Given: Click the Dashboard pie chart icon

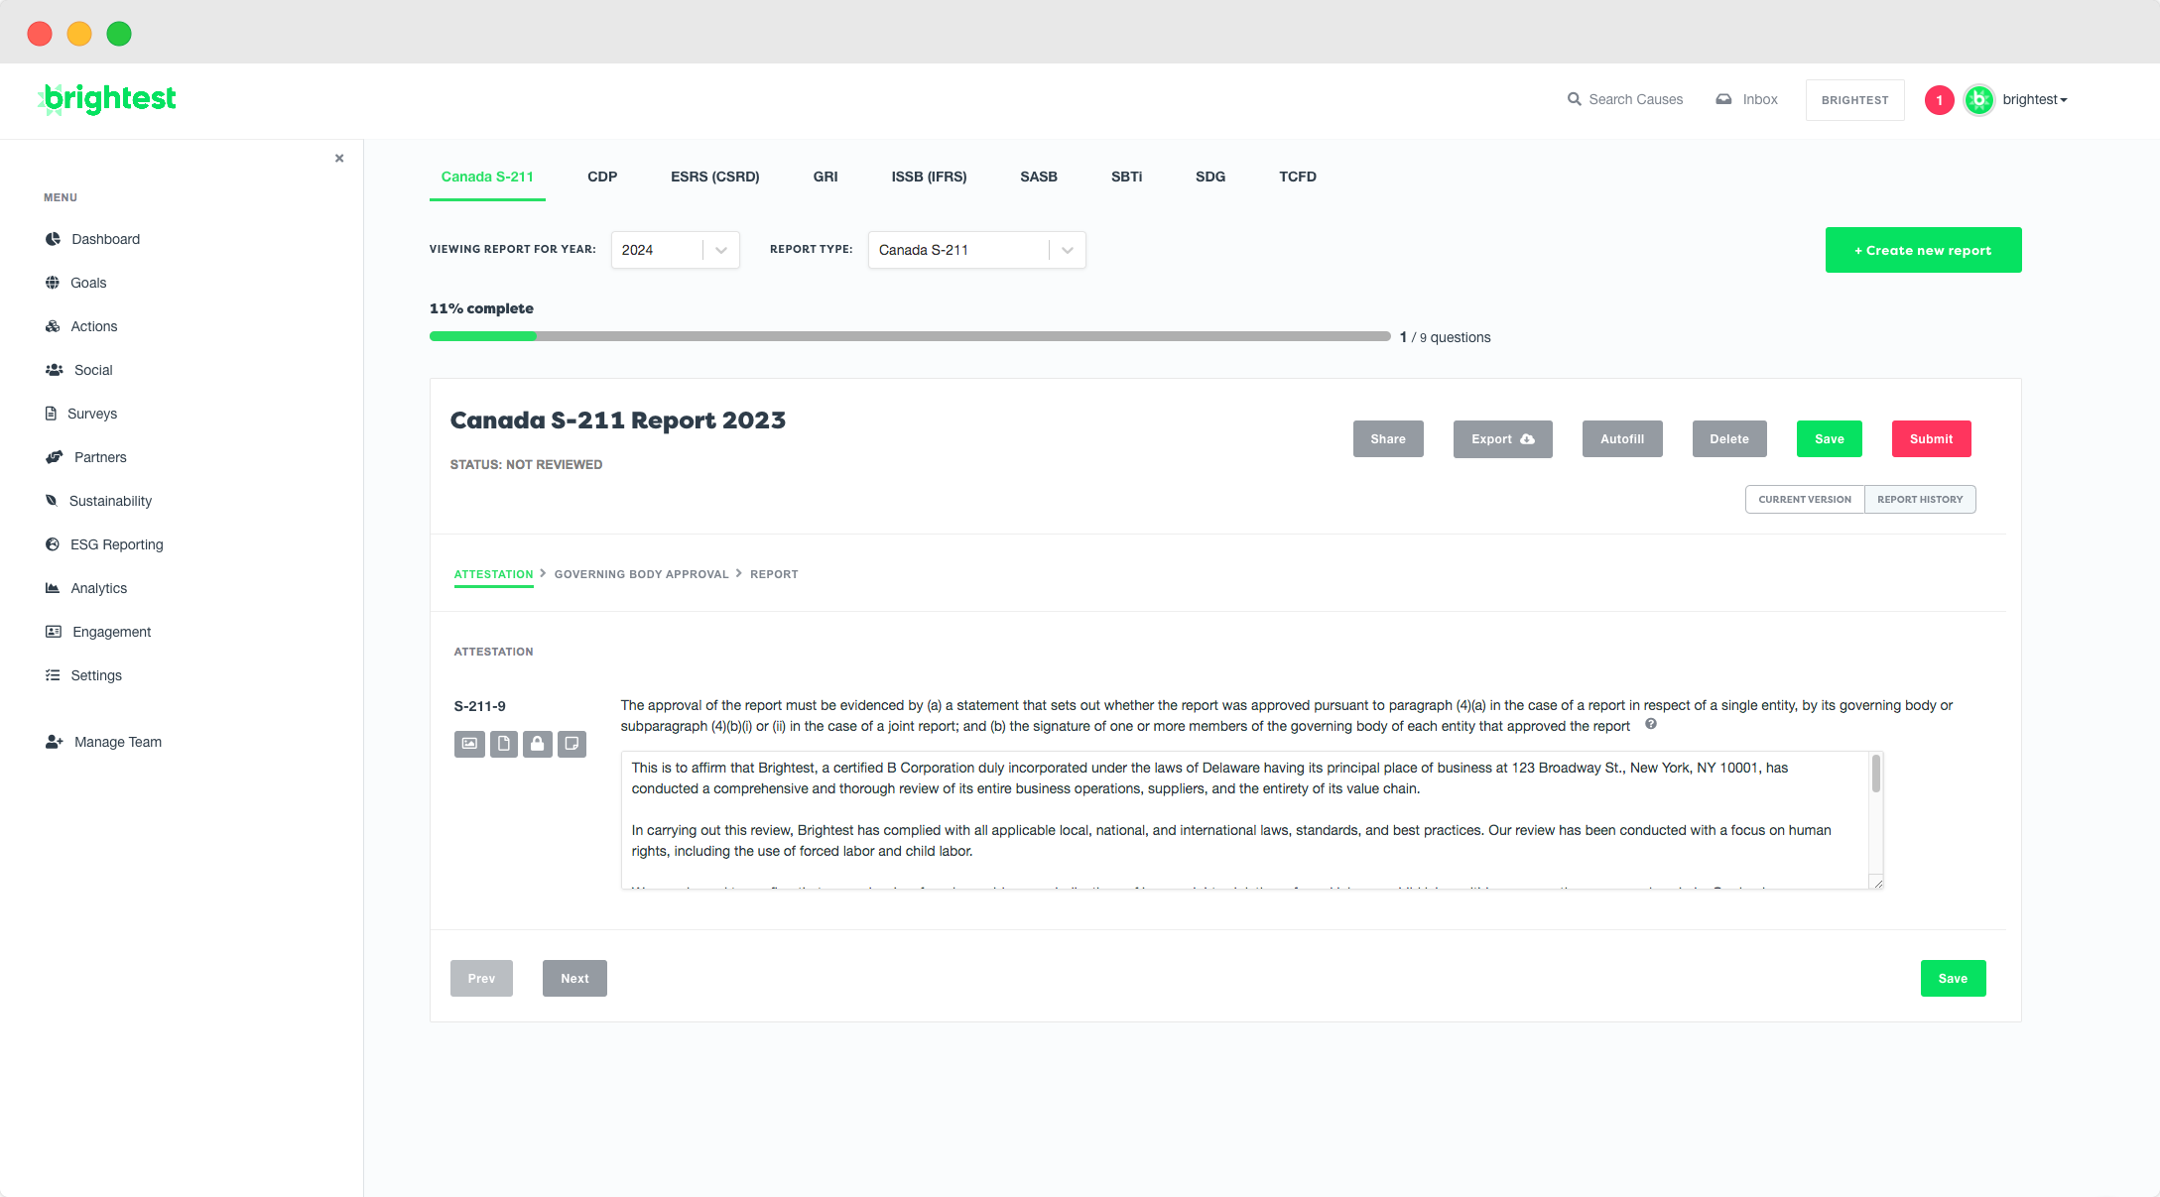Looking at the screenshot, I should pyautogui.click(x=53, y=239).
